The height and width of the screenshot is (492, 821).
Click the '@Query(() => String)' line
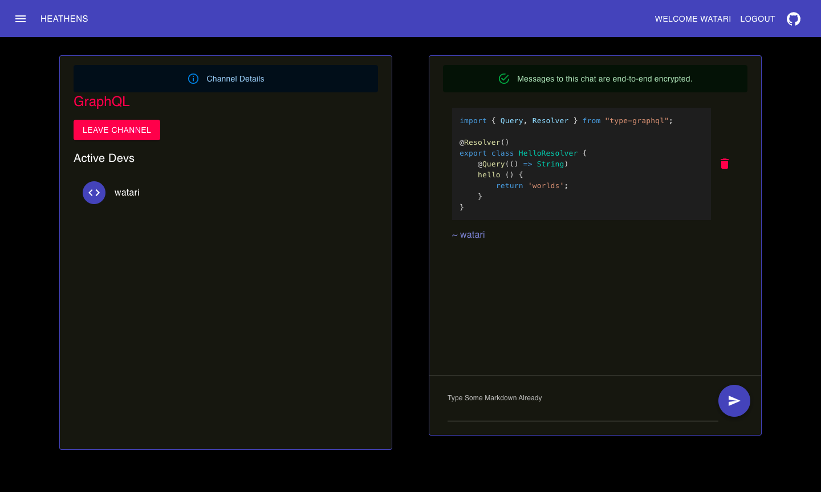pyautogui.click(x=523, y=164)
